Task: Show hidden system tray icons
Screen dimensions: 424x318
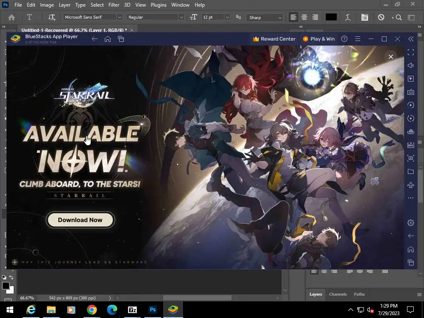Action: (x=350, y=310)
